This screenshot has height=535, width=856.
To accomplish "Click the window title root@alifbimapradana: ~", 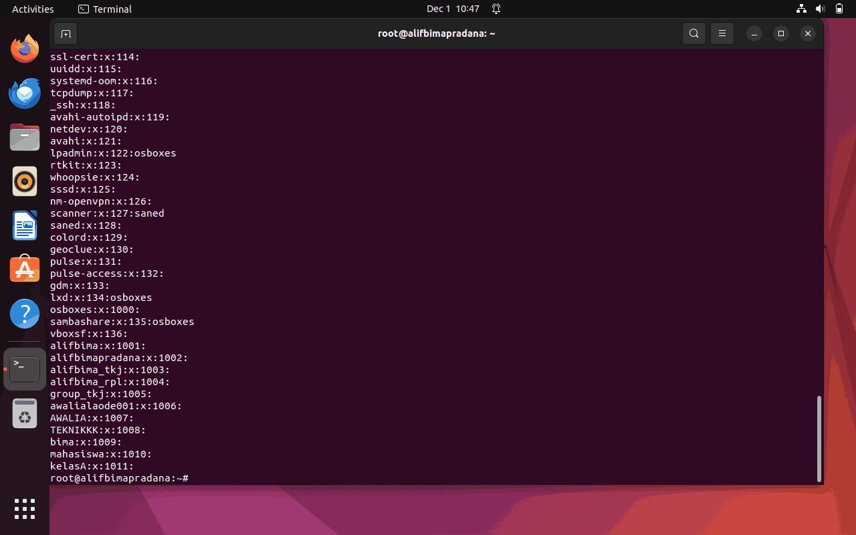I will (437, 33).
